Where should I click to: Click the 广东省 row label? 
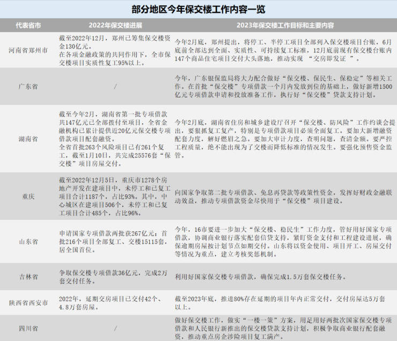28,87
